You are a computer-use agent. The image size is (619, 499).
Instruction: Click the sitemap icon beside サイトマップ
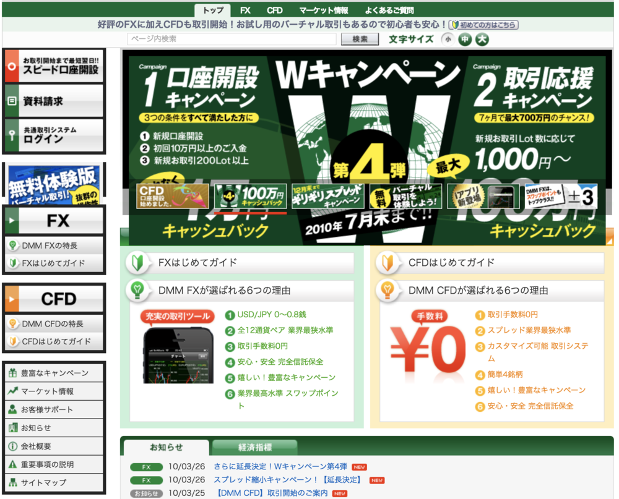point(12,482)
